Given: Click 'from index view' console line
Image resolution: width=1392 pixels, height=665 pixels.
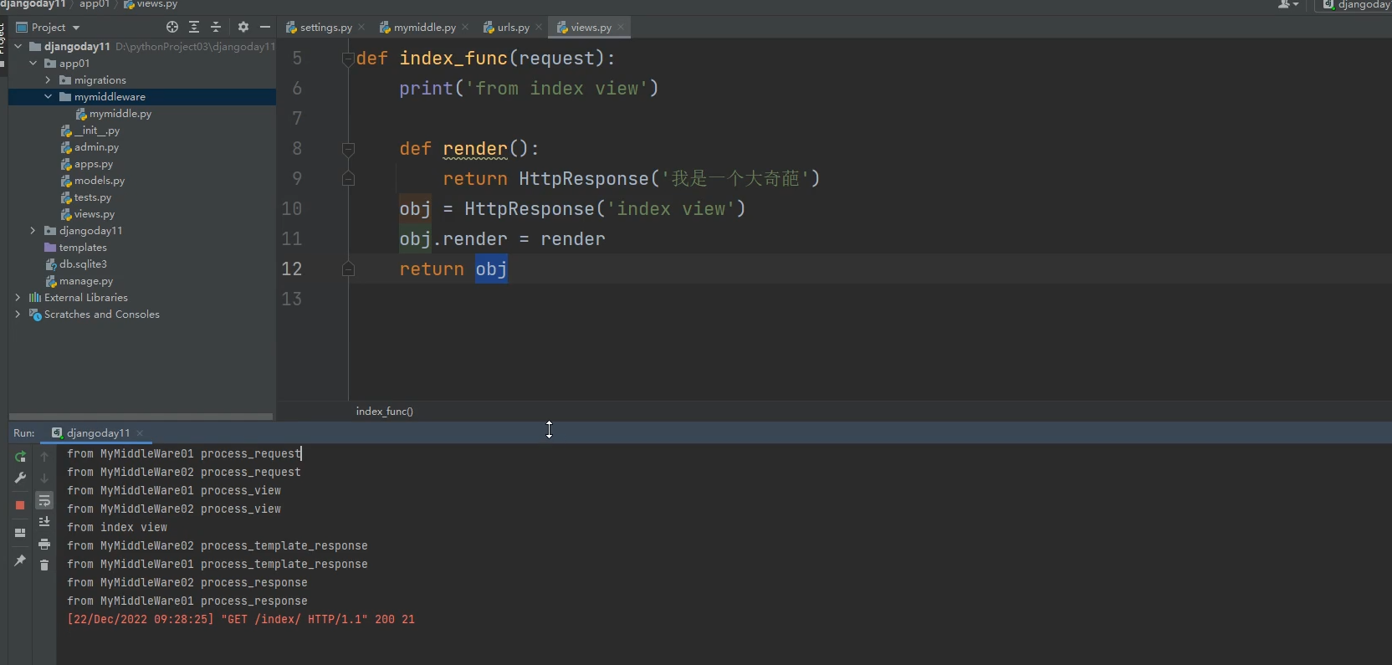Looking at the screenshot, I should 117,527.
